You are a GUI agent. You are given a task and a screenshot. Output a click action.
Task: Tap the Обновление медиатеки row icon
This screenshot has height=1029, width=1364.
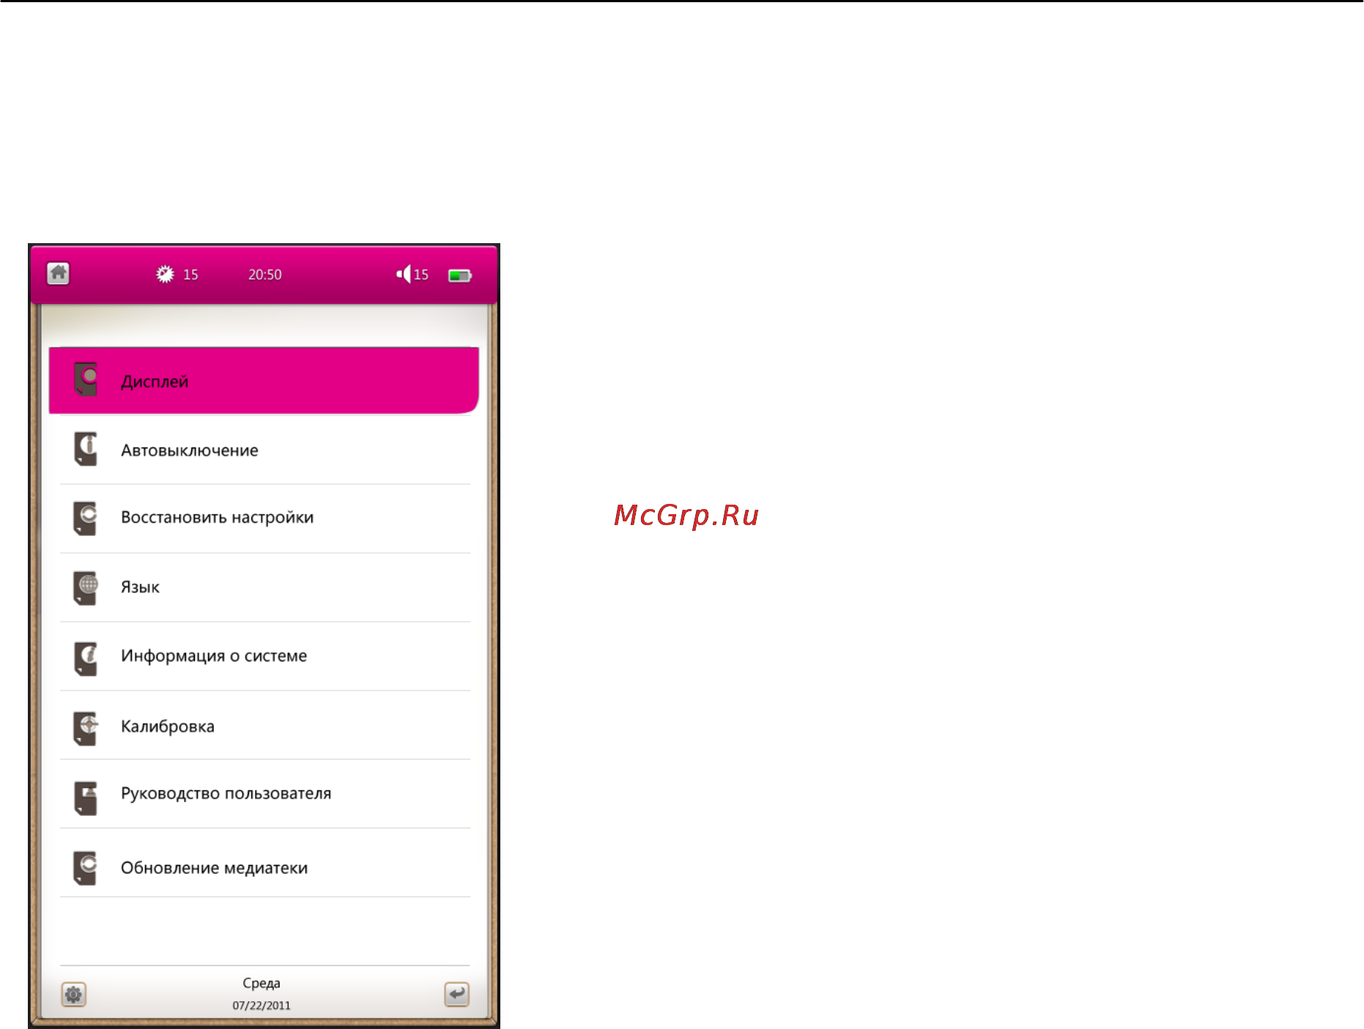point(86,867)
